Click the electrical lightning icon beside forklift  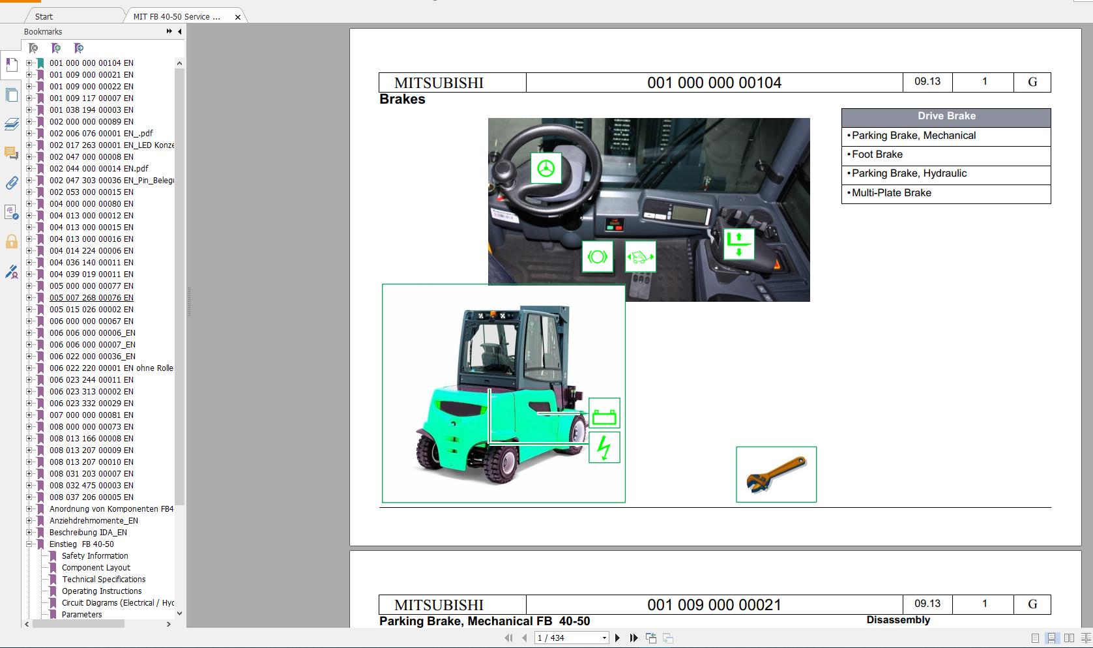(604, 448)
